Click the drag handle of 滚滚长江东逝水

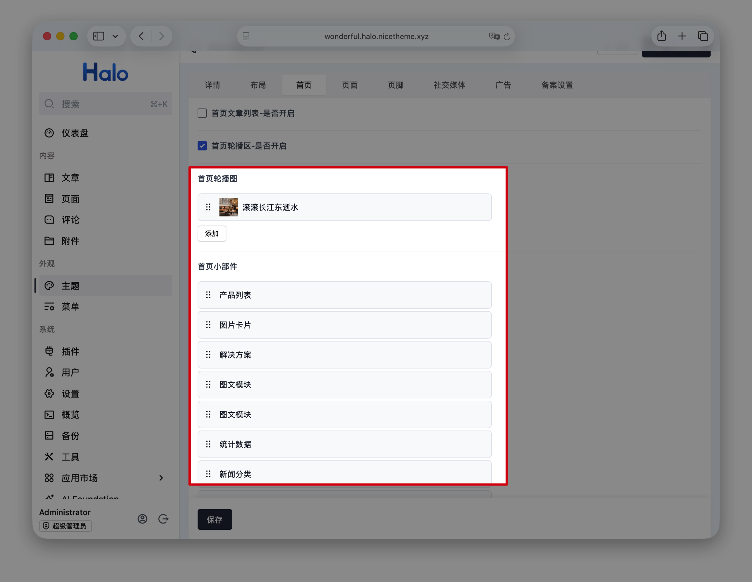click(208, 207)
